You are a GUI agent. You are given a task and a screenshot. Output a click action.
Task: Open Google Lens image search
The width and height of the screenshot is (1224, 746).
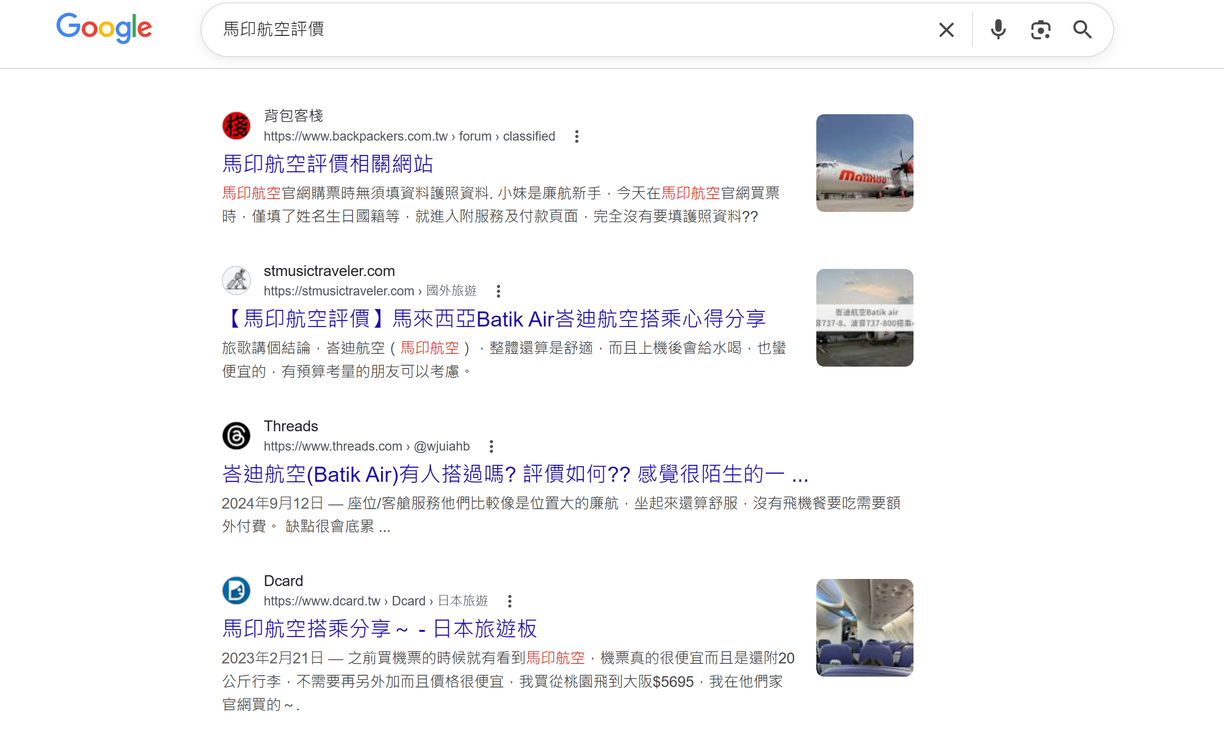tap(1040, 30)
